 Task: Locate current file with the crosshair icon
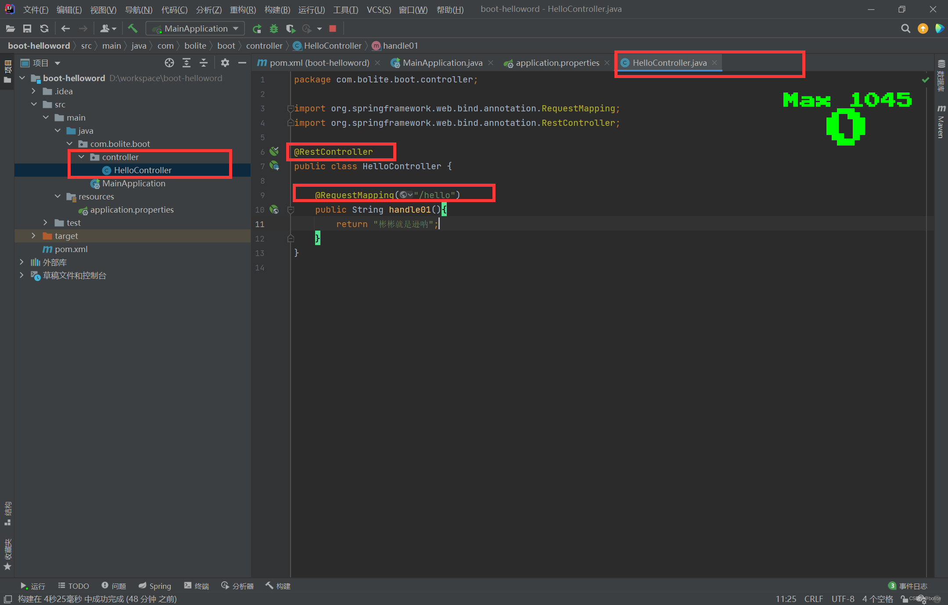tap(169, 63)
